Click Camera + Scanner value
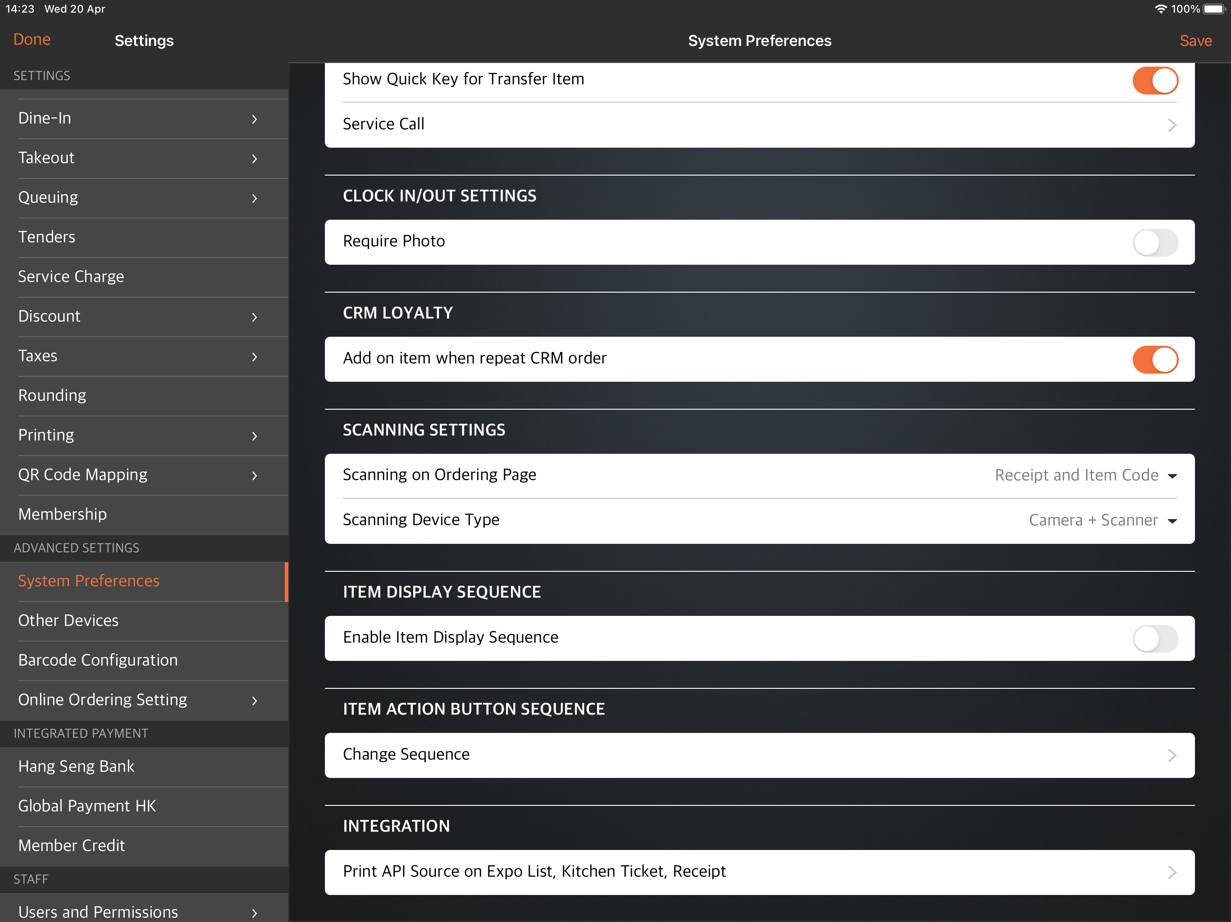Screen dimensions: 1231x922 (x=1093, y=520)
